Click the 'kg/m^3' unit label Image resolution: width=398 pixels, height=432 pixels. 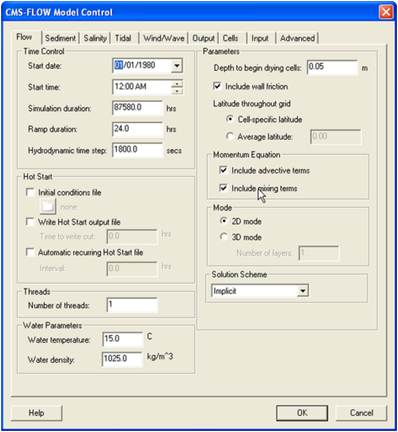pyautogui.click(x=160, y=357)
